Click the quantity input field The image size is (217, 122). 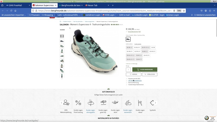(128, 70)
